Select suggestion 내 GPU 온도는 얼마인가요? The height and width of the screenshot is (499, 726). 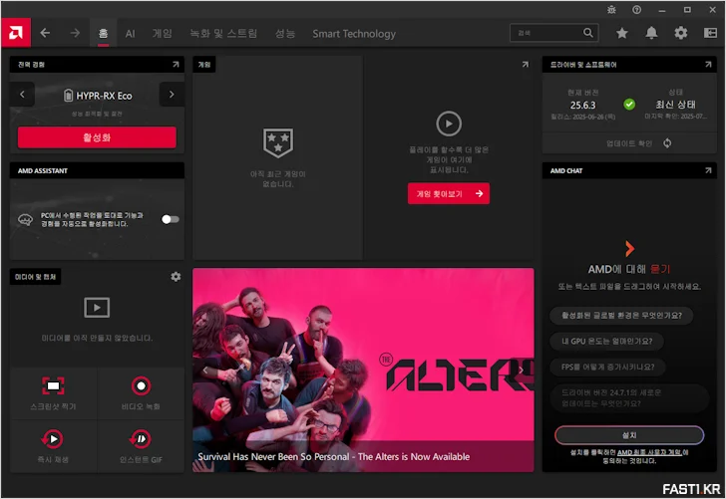tap(606, 342)
